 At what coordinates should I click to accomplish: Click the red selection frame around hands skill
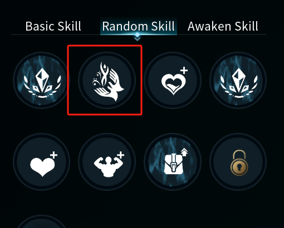click(x=105, y=80)
